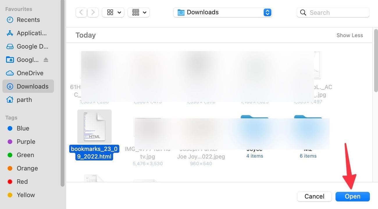Open the icon view options dropdown
Viewport: 378px width, 209px height.
click(x=113, y=12)
